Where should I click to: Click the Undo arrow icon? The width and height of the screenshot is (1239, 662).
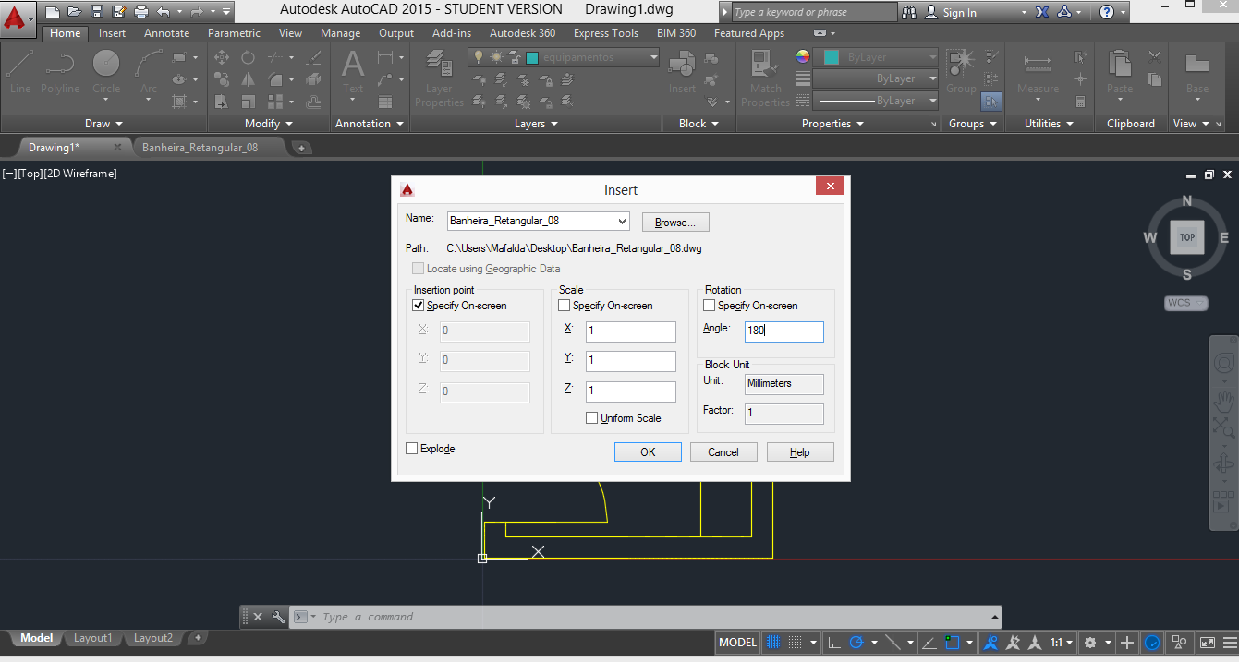tap(164, 12)
